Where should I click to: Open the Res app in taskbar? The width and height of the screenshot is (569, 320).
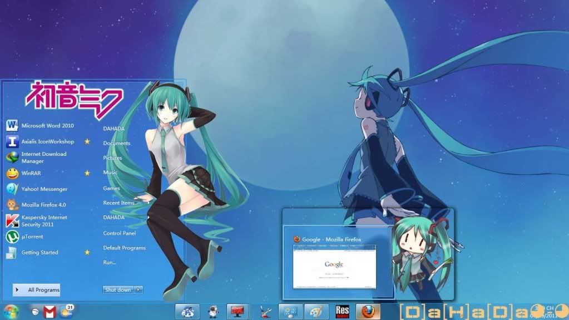tap(342, 312)
